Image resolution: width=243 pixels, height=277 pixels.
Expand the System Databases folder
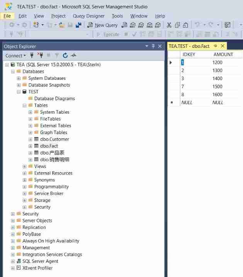pos(19,78)
